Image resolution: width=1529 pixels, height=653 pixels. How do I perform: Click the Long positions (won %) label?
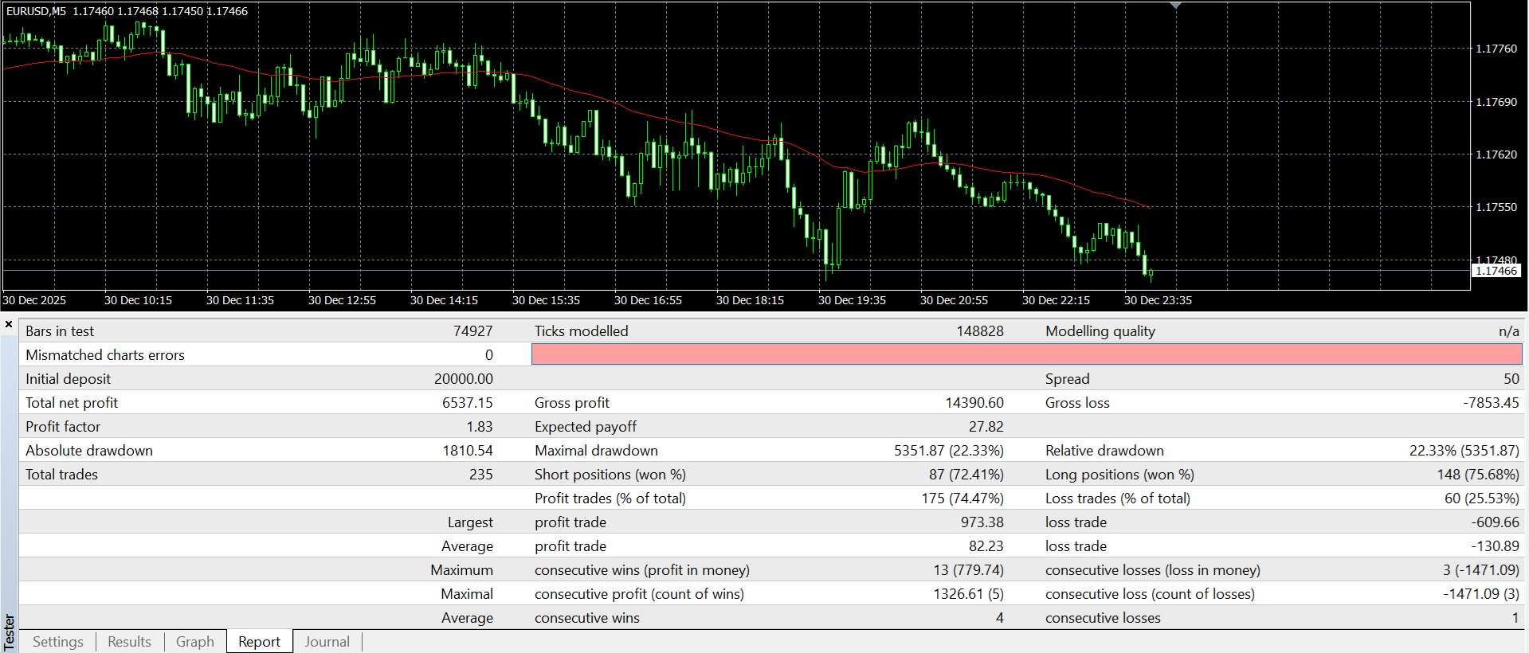pyautogui.click(x=1119, y=475)
